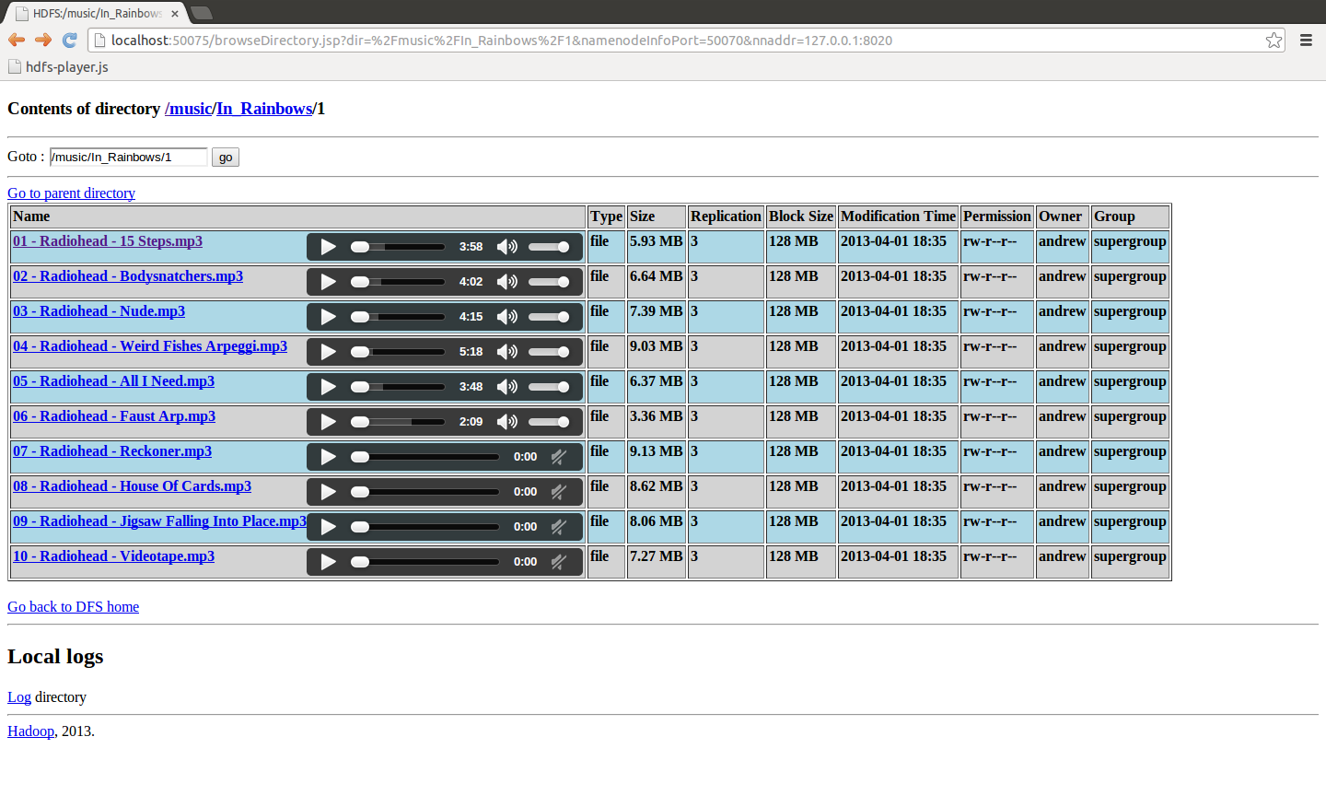1326x807 pixels.
Task: Mute the 15 Steps audio player
Action: point(506,247)
